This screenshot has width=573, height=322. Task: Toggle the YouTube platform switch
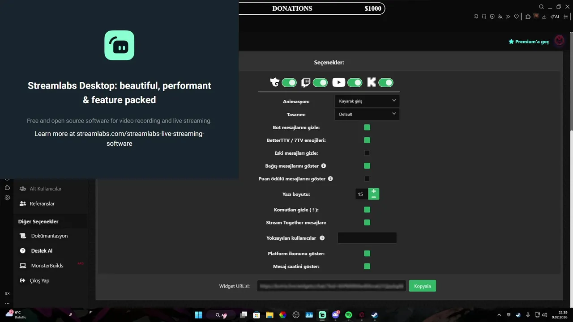[x=355, y=82]
